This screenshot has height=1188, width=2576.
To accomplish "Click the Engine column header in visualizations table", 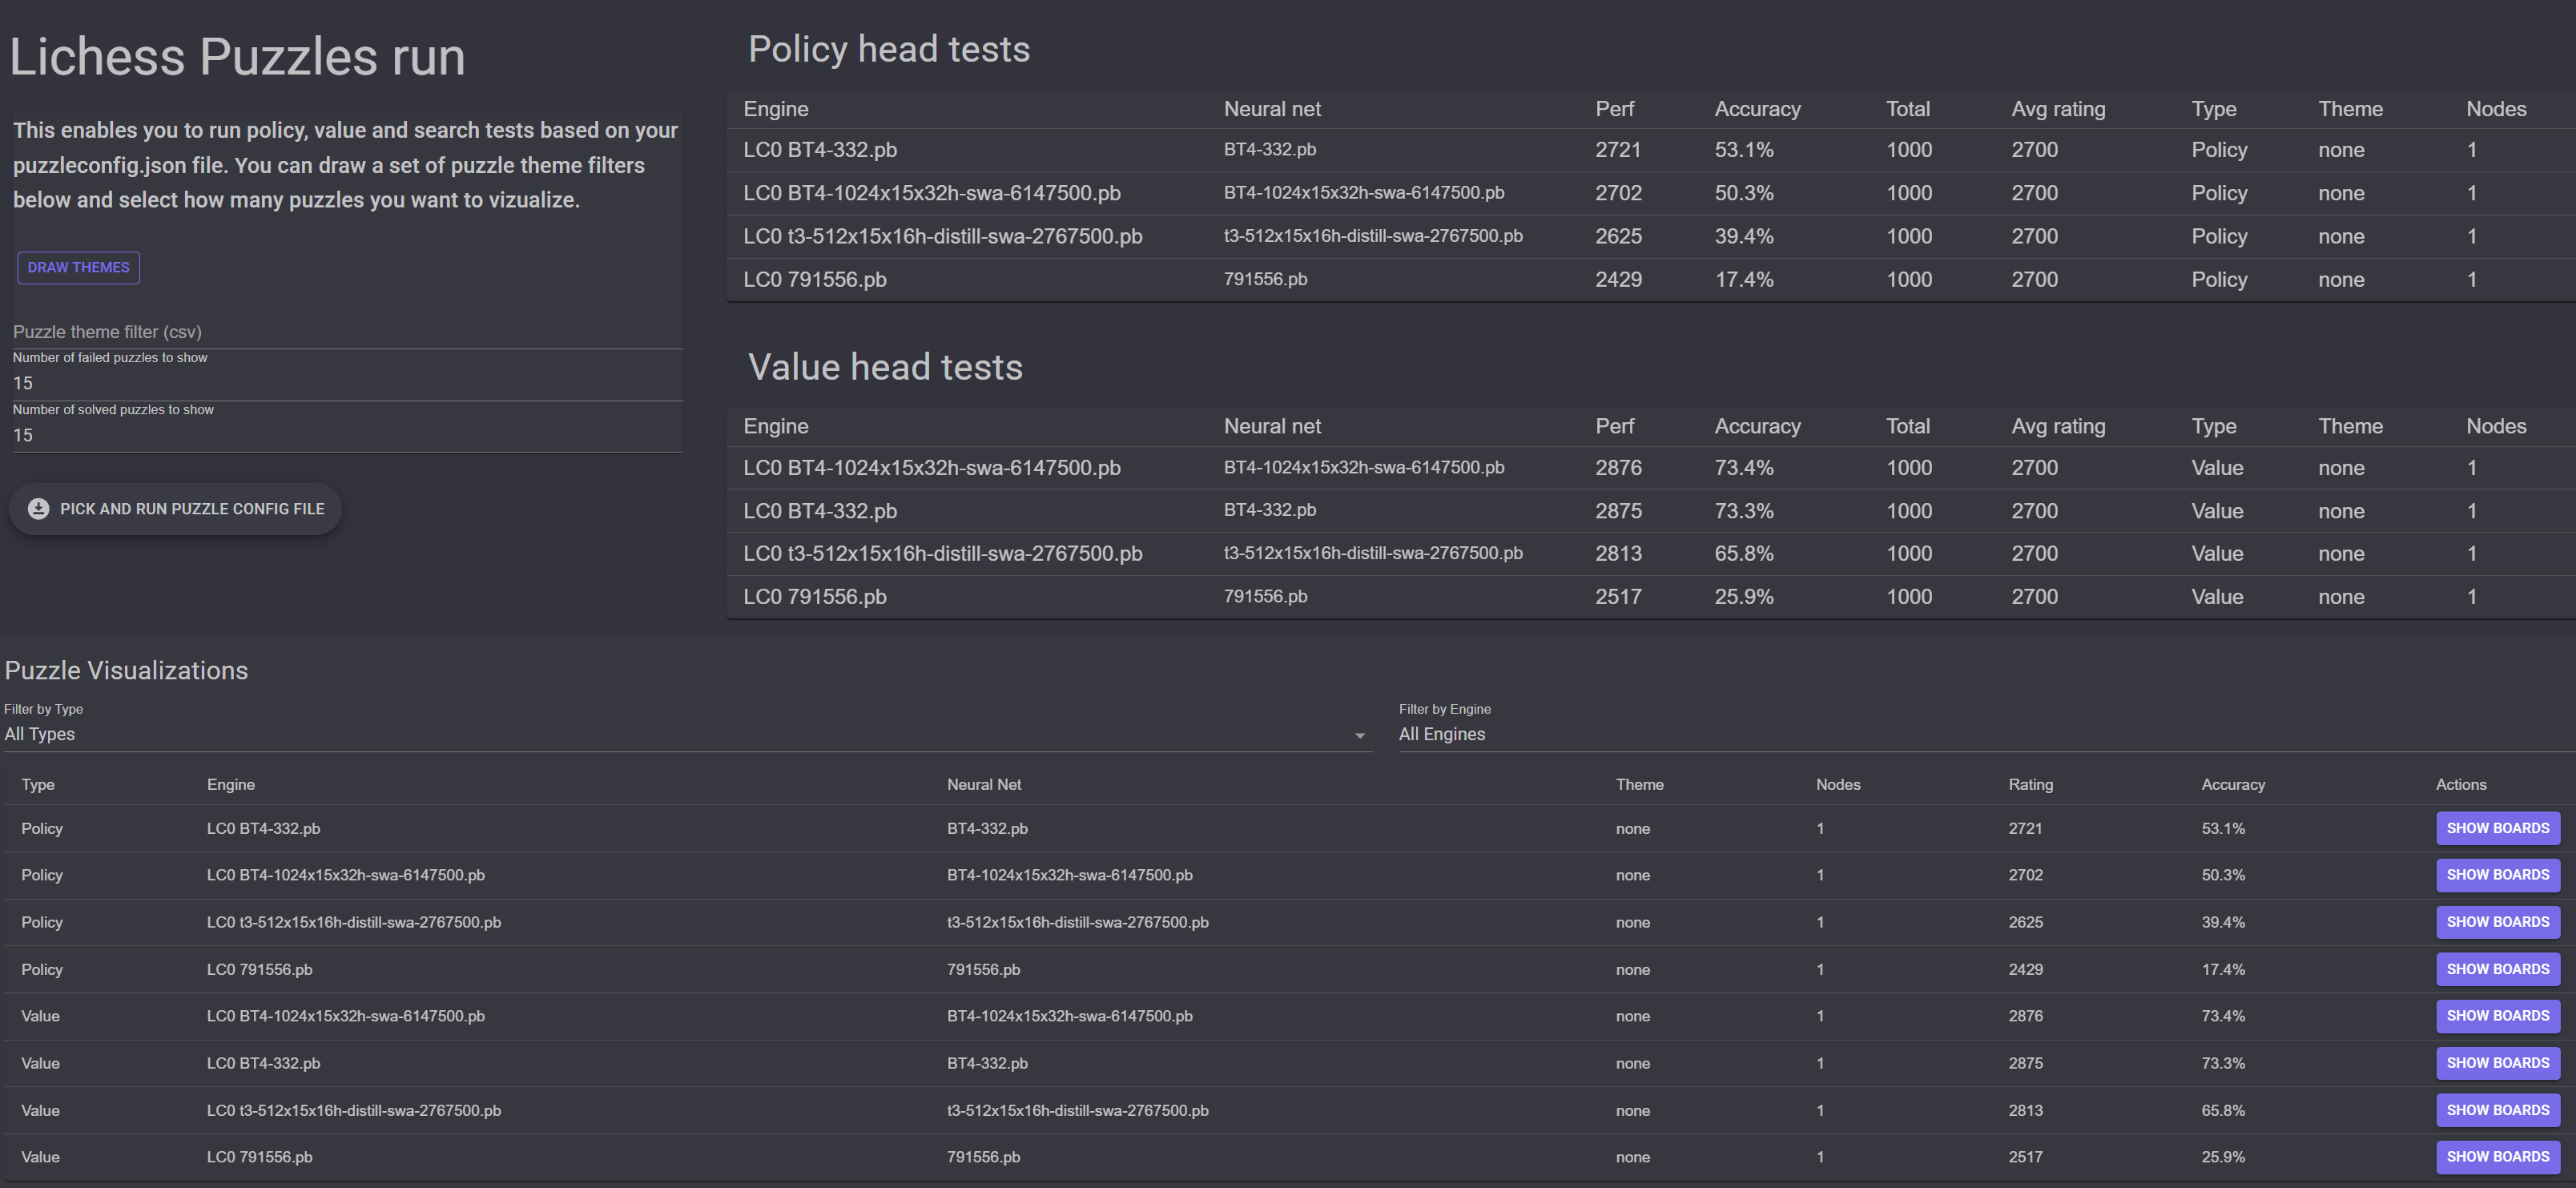I will click(231, 784).
